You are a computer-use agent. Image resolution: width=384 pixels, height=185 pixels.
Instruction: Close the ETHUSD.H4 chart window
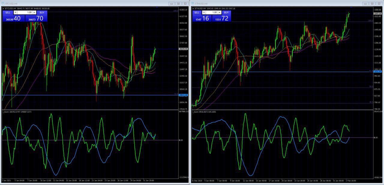[379, 3]
